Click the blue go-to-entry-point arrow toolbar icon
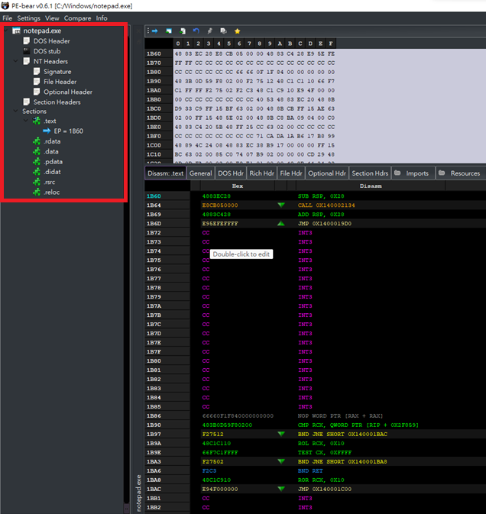 pos(155,31)
